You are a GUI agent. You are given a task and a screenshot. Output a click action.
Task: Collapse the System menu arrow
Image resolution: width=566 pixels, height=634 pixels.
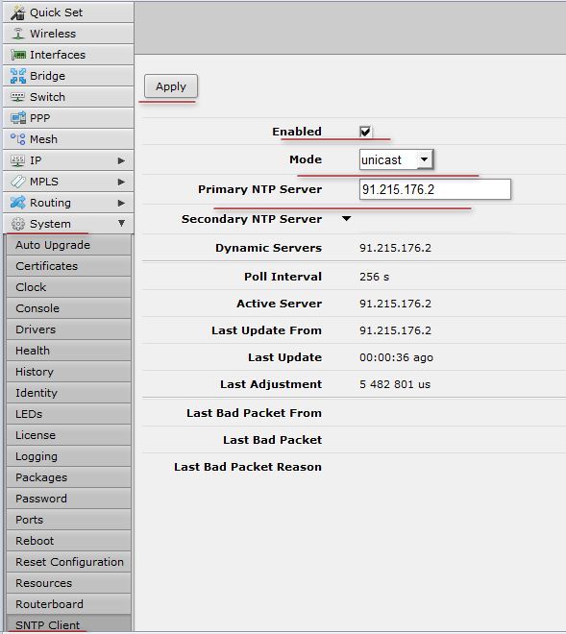pos(121,223)
